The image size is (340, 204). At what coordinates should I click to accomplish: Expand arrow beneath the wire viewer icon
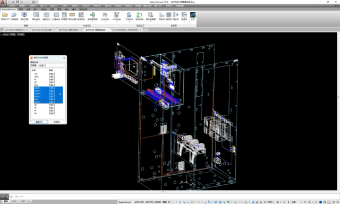point(150,21)
